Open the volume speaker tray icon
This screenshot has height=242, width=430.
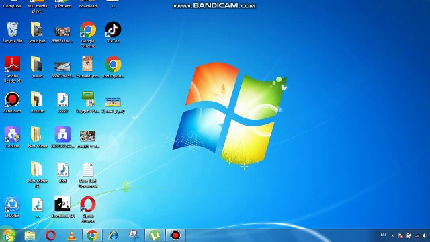point(425,236)
